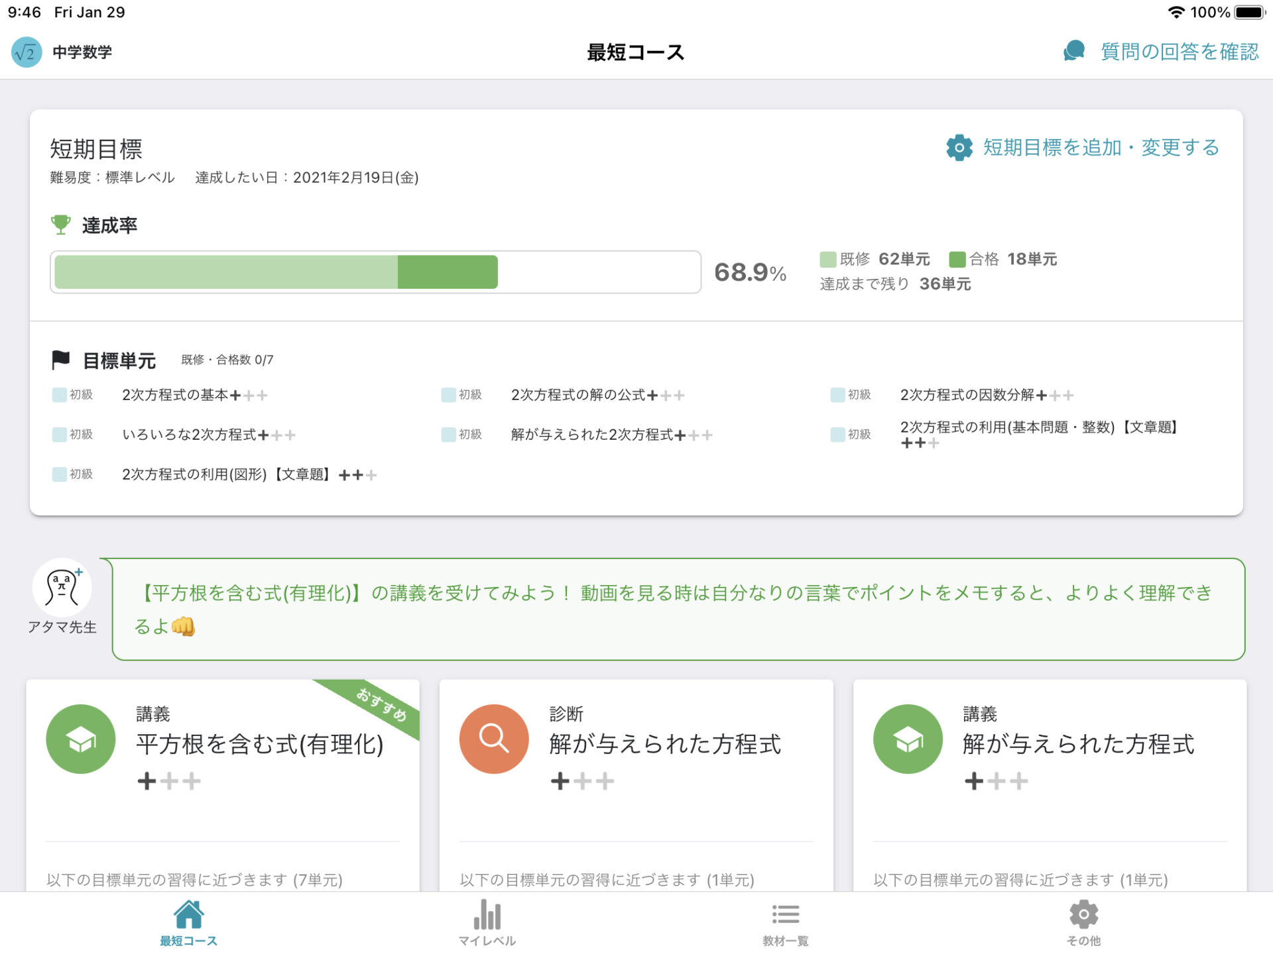Screen dimensions: 1273x954
Task: Toggle checkbox for 2次方程式の解の公式
Action: click(x=448, y=395)
